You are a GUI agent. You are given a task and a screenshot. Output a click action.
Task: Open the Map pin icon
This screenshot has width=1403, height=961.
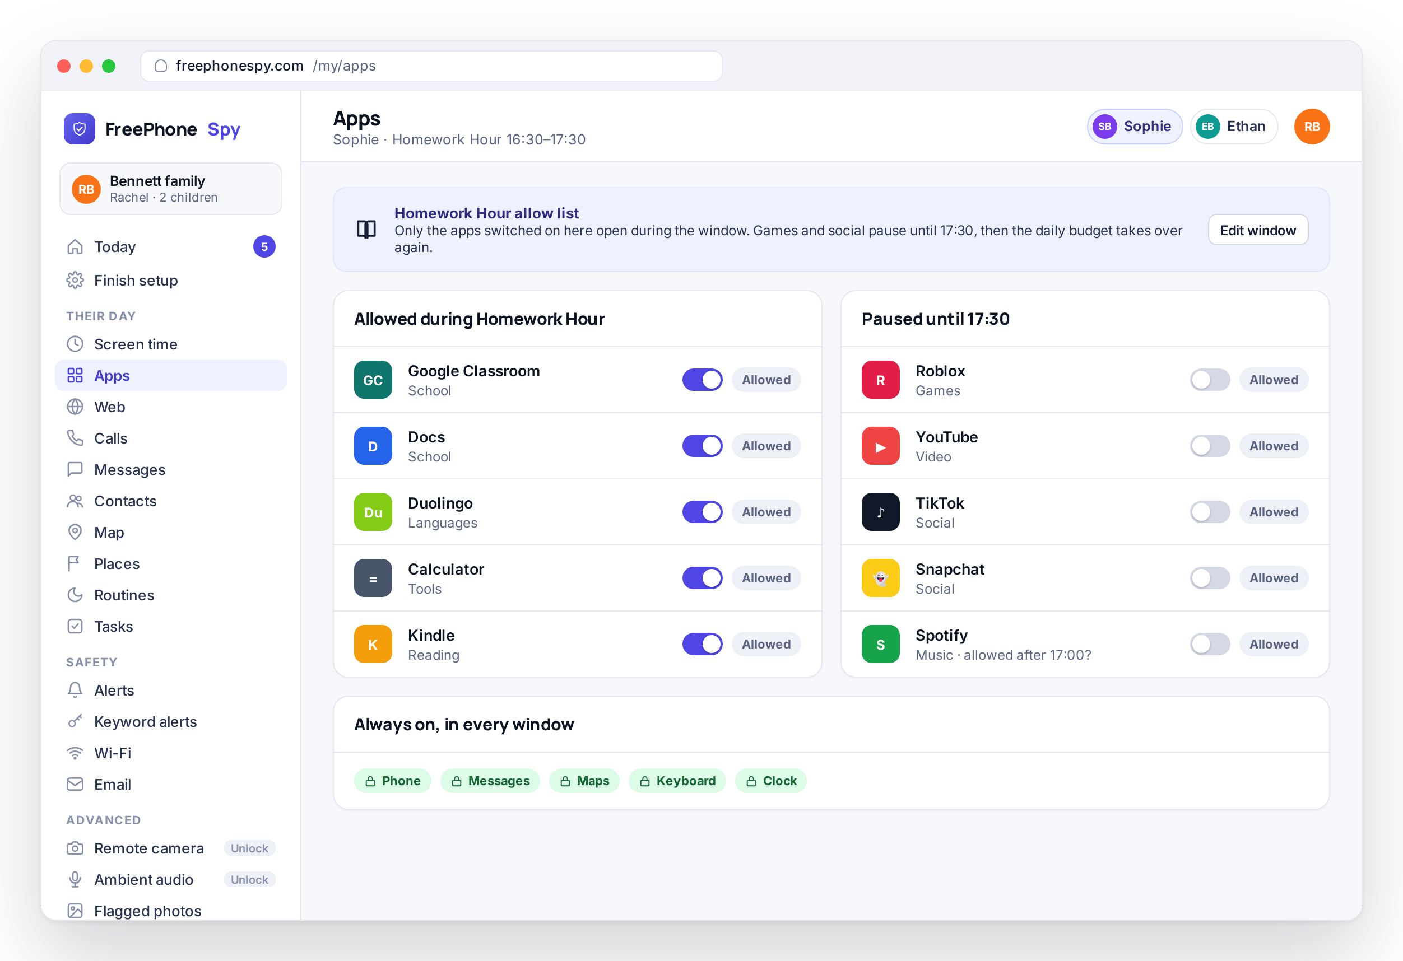(75, 533)
